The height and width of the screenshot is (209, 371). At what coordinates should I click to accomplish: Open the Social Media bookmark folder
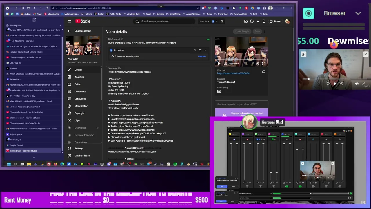[173, 14]
